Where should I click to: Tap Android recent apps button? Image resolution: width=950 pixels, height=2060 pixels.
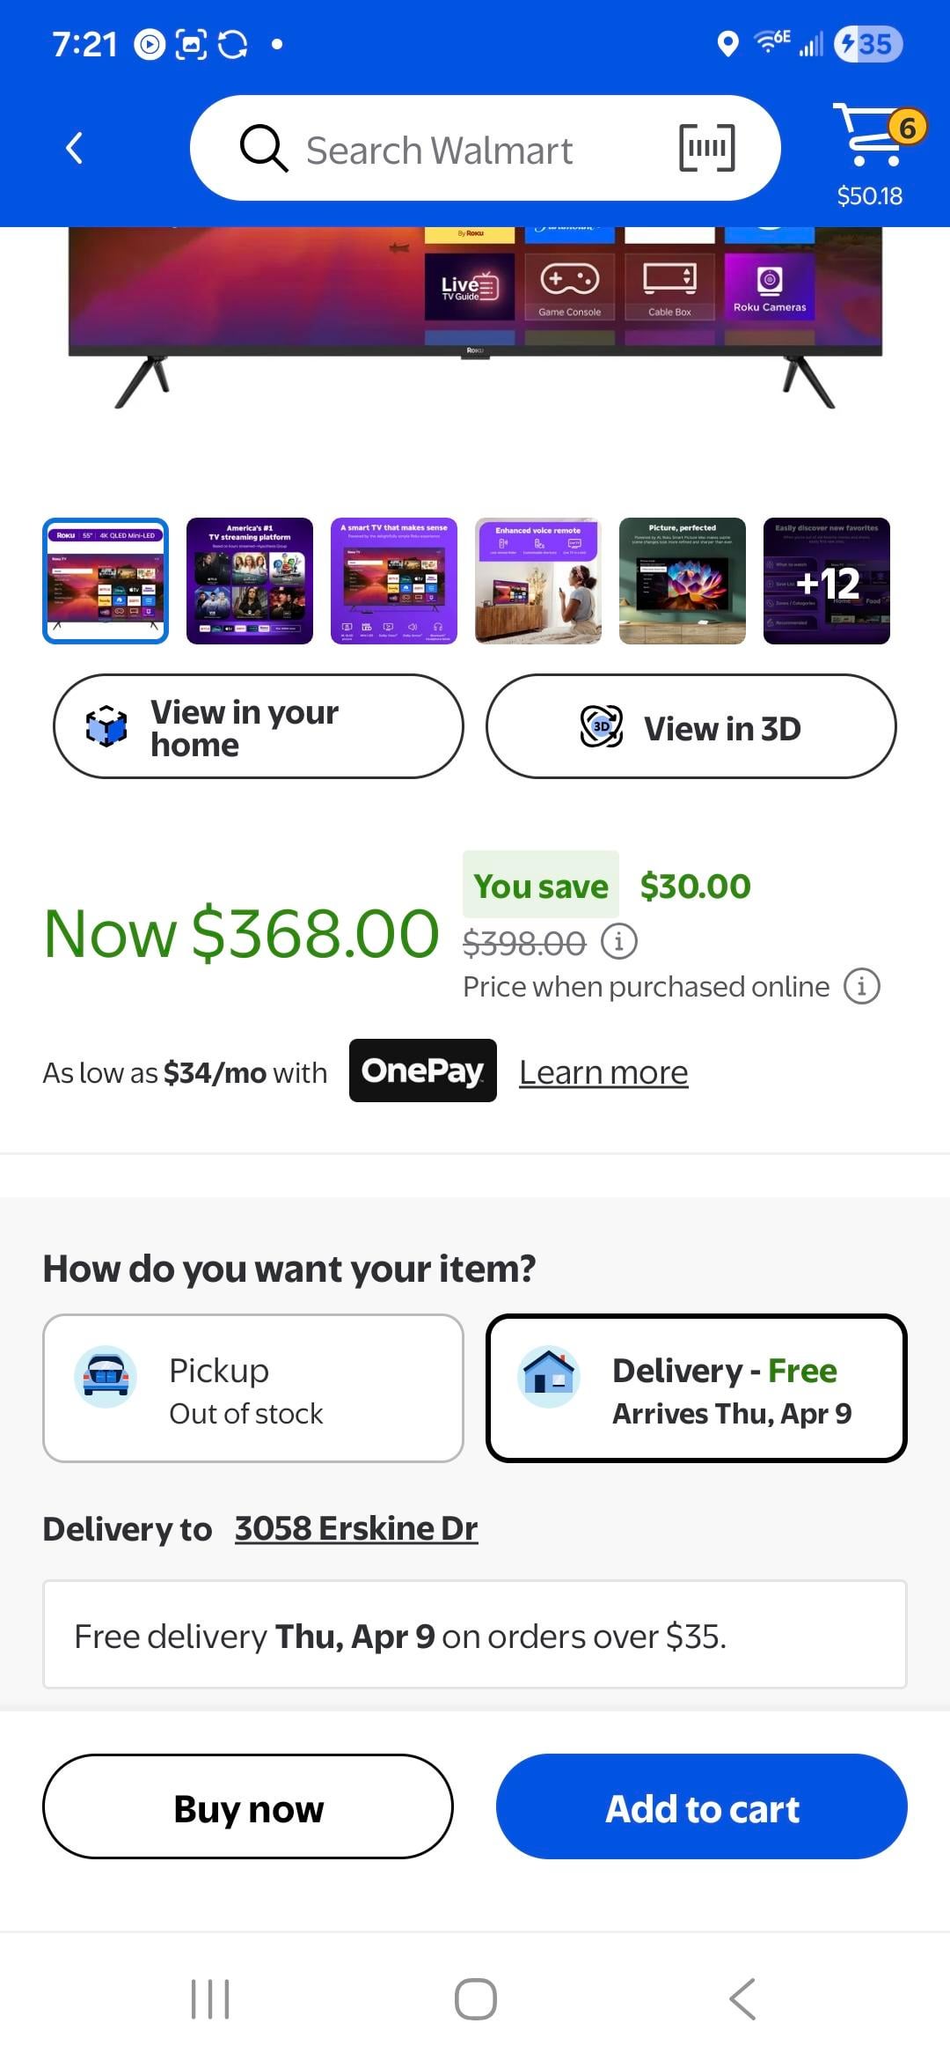click(210, 1998)
